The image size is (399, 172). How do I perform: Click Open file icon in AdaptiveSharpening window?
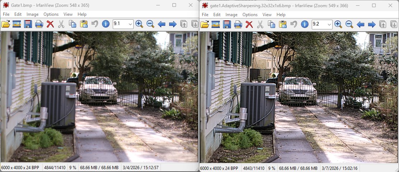pos(205,24)
